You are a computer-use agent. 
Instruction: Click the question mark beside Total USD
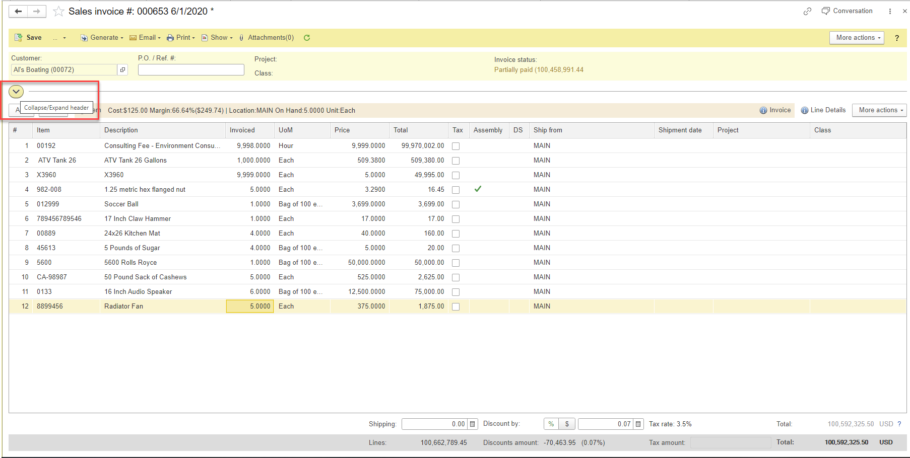(x=899, y=424)
